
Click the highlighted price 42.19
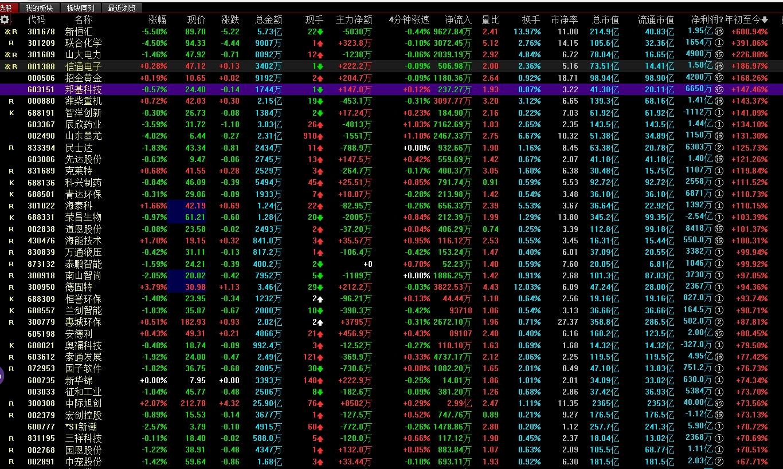coord(195,206)
